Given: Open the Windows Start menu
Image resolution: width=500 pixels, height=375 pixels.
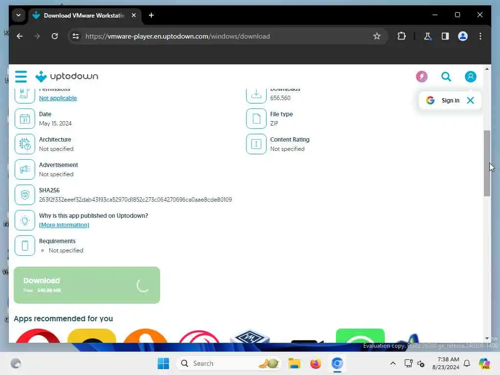Looking at the screenshot, I should click(163, 363).
